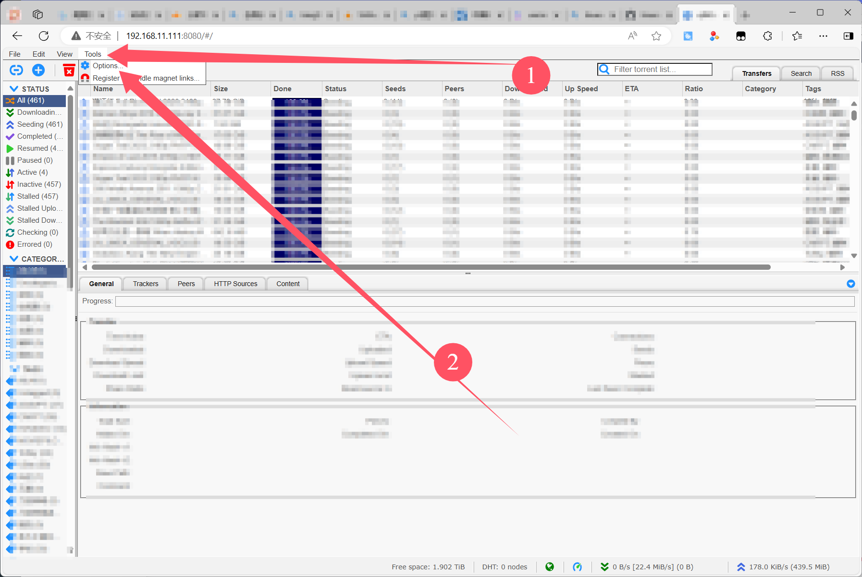Open the File menu
The image size is (862, 577).
click(14, 54)
